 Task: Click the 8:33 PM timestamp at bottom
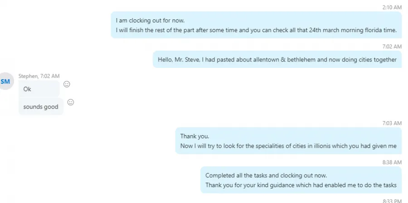coord(392,201)
